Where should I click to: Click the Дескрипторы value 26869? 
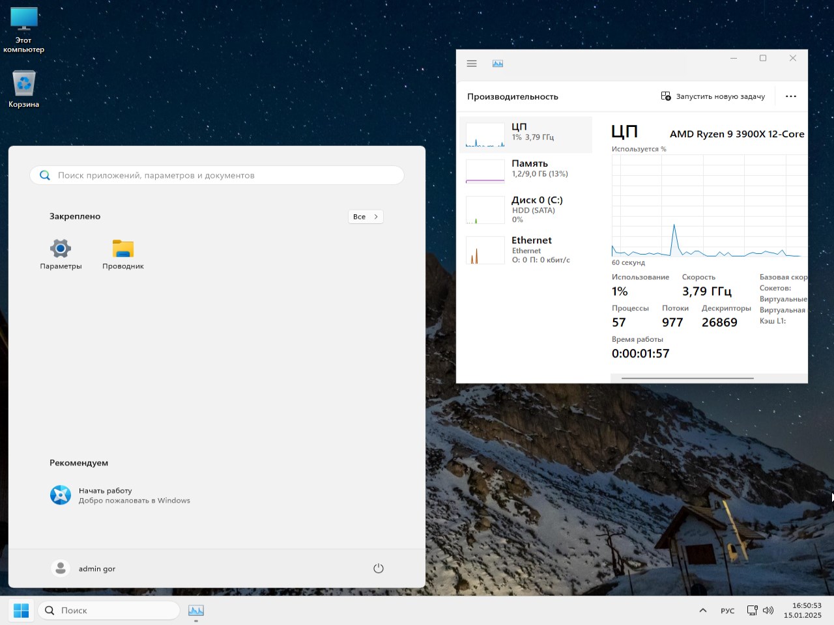[719, 322]
